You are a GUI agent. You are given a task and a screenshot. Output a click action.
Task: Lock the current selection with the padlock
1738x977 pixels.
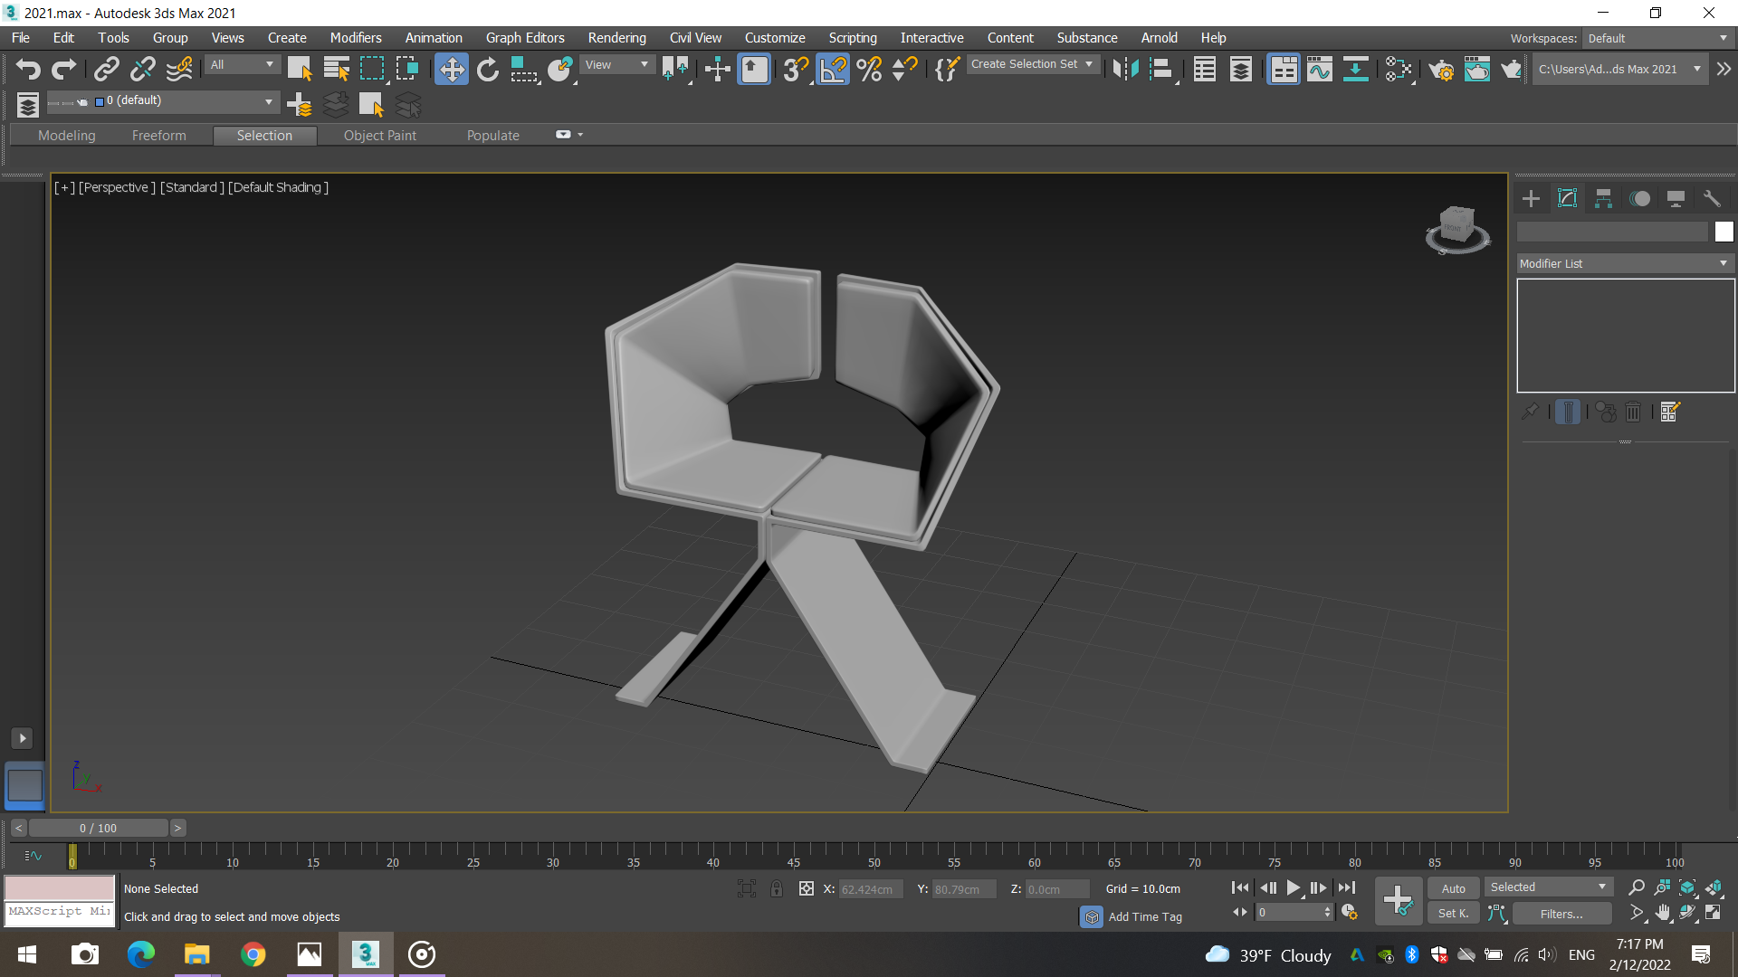(777, 888)
